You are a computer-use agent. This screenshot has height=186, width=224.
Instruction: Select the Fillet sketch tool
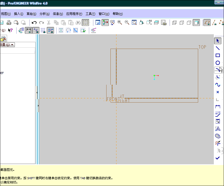[x=218, y=77]
